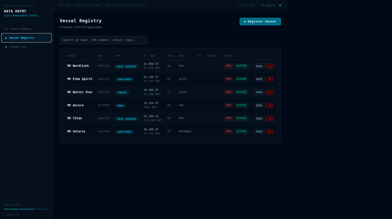Click the Fleet Summary hexagon icon
The height and width of the screenshot is (219, 392).
tap(6, 29)
